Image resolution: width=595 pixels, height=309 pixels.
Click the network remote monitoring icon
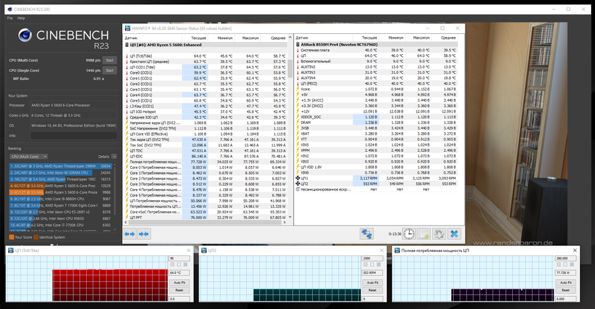pyautogui.click(x=366, y=233)
